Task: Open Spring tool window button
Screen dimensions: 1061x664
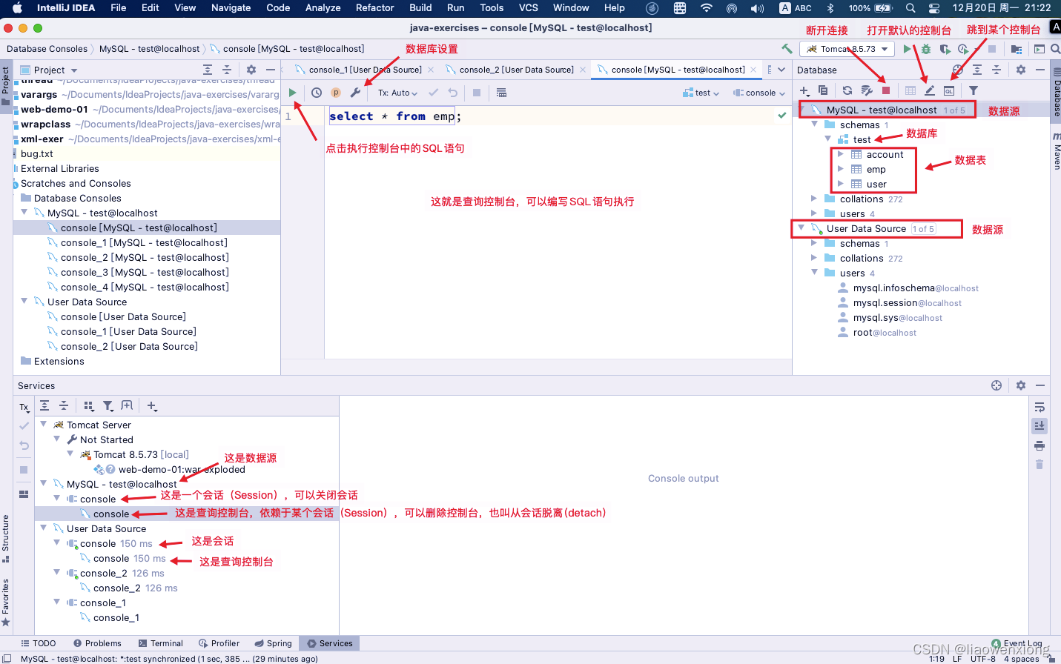Action: 273,643
